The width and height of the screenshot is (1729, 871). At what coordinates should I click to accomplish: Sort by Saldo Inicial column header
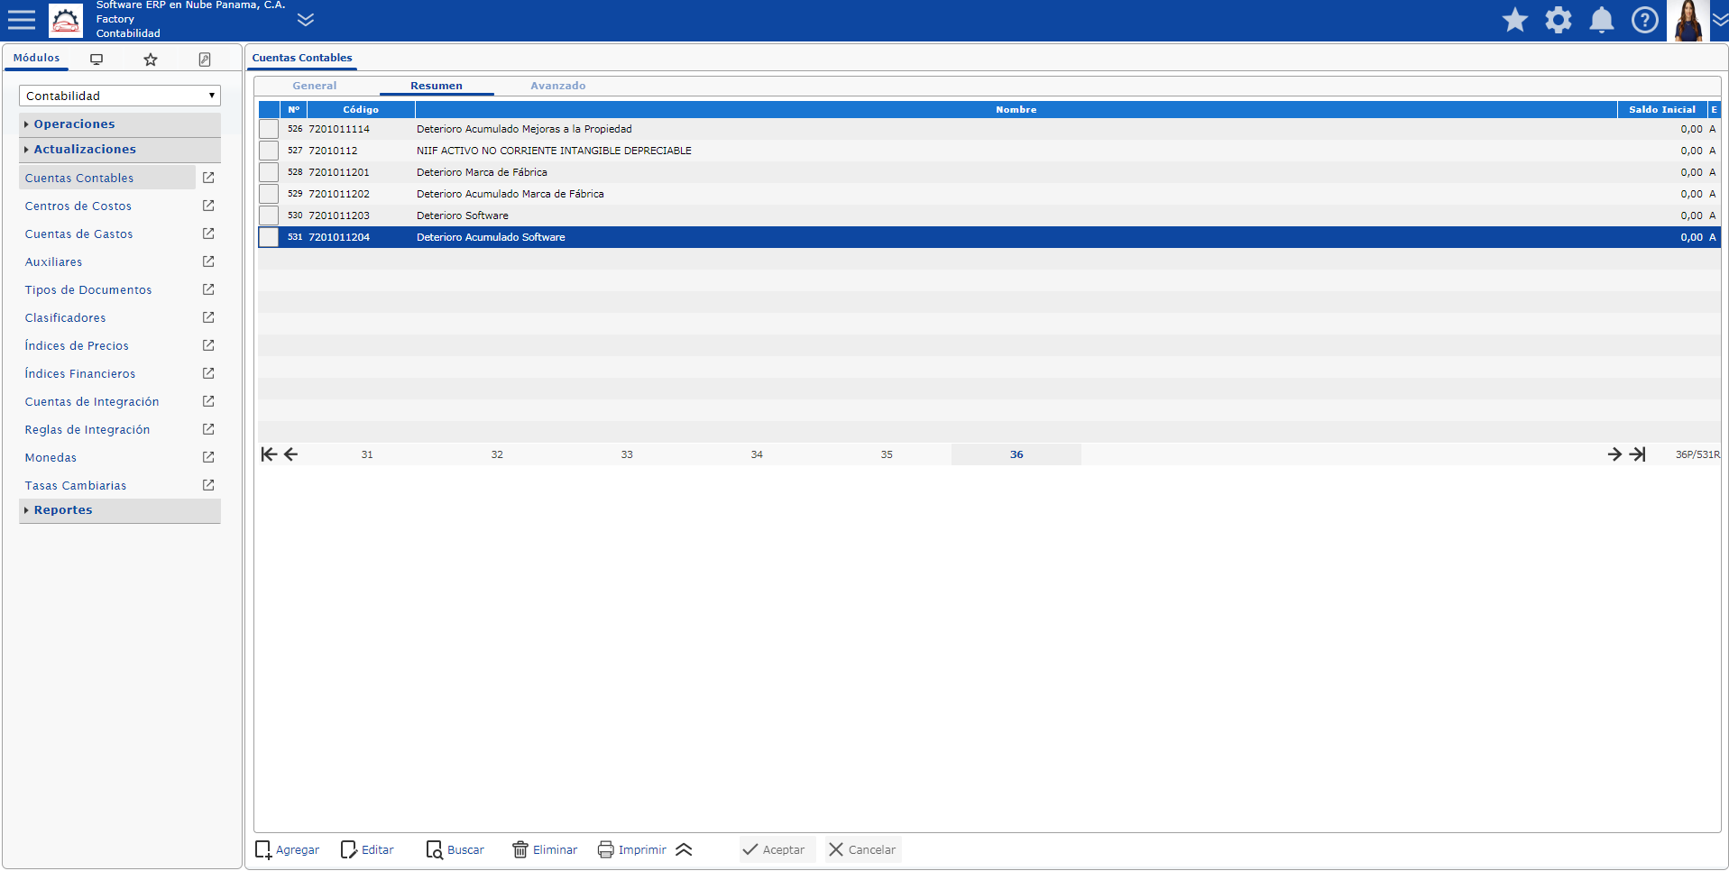[1662, 109]
